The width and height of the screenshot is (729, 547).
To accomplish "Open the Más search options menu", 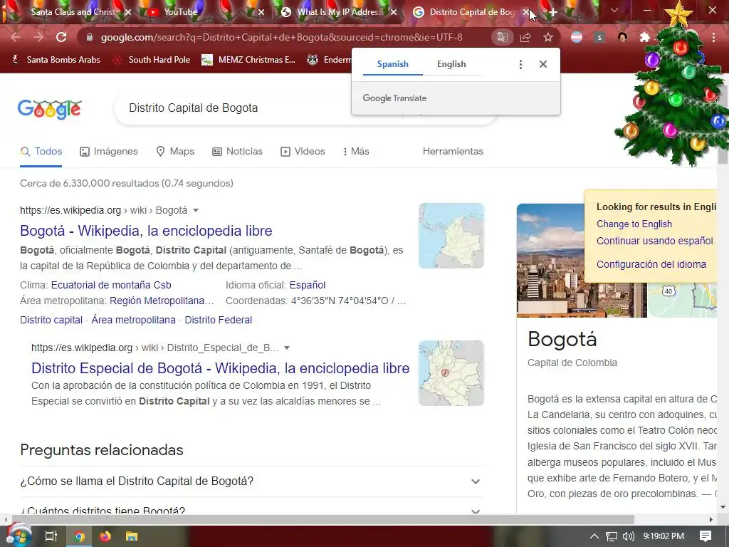I will pyautogui.click(x=356, y=152).
